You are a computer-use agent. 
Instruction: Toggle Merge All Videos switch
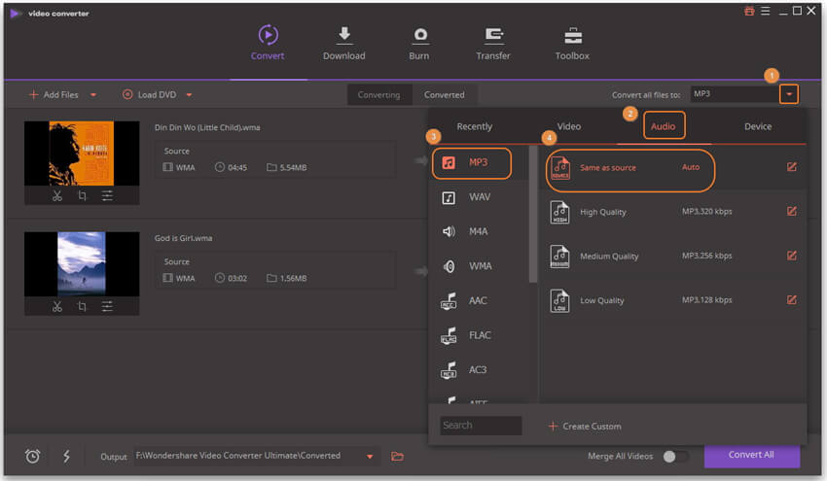(x=675, y=457)
